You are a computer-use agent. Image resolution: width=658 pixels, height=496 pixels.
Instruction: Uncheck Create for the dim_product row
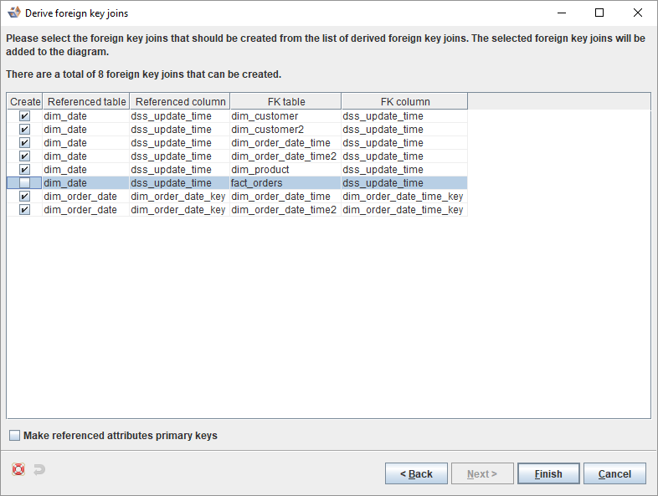pos(24,170)
